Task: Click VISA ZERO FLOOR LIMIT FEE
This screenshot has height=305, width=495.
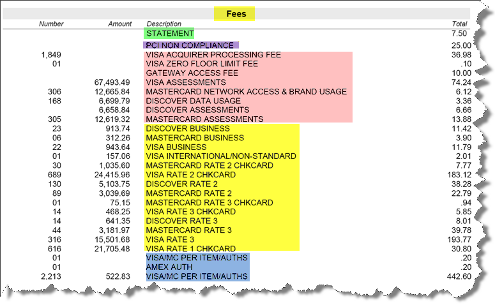Action: (x=202, y=64)
